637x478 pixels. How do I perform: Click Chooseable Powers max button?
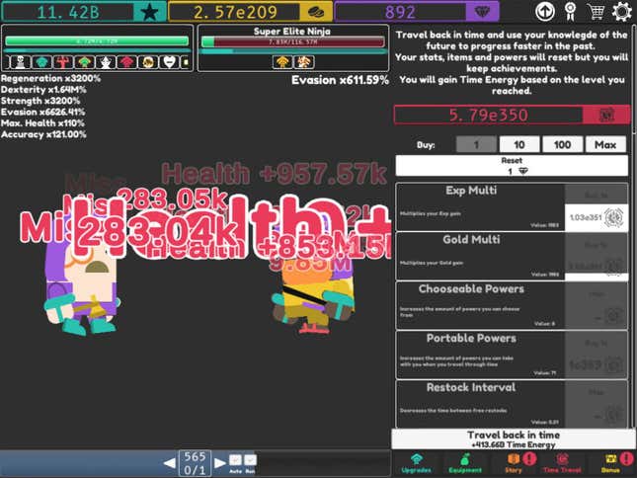click(x=596, y=306)
